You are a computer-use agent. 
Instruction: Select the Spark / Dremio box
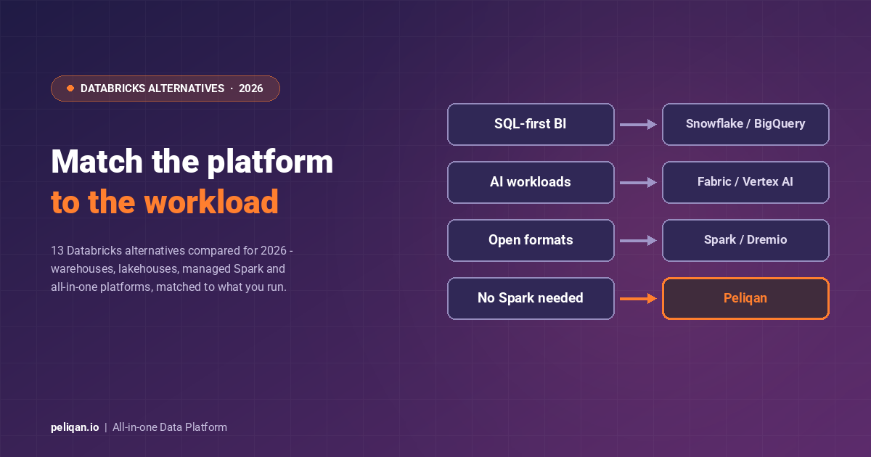pos(745,240)
